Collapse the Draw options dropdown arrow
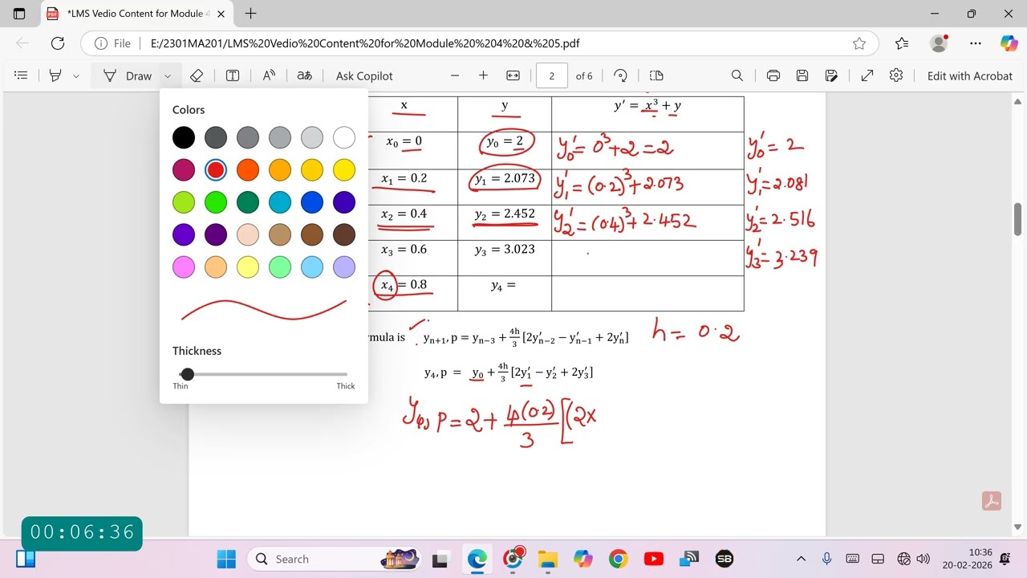1027x578 pixels. click(168, 75)
